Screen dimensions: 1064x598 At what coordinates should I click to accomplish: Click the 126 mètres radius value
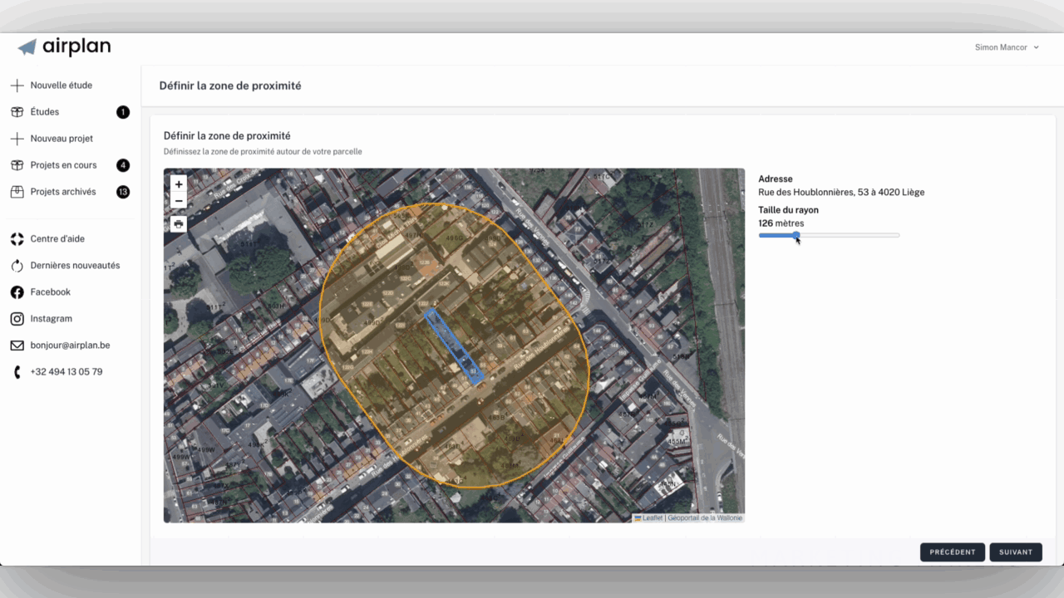coord(781,223)
